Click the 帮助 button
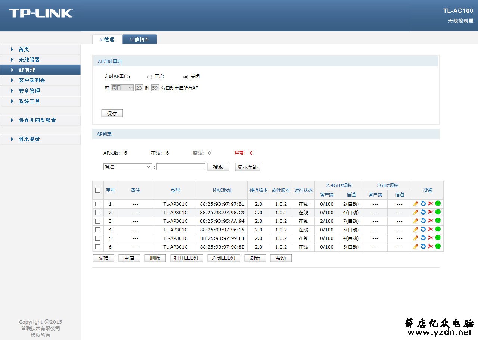Image resolution: width=478 pixels, height=340 pixels. click(x=281, y=258)
